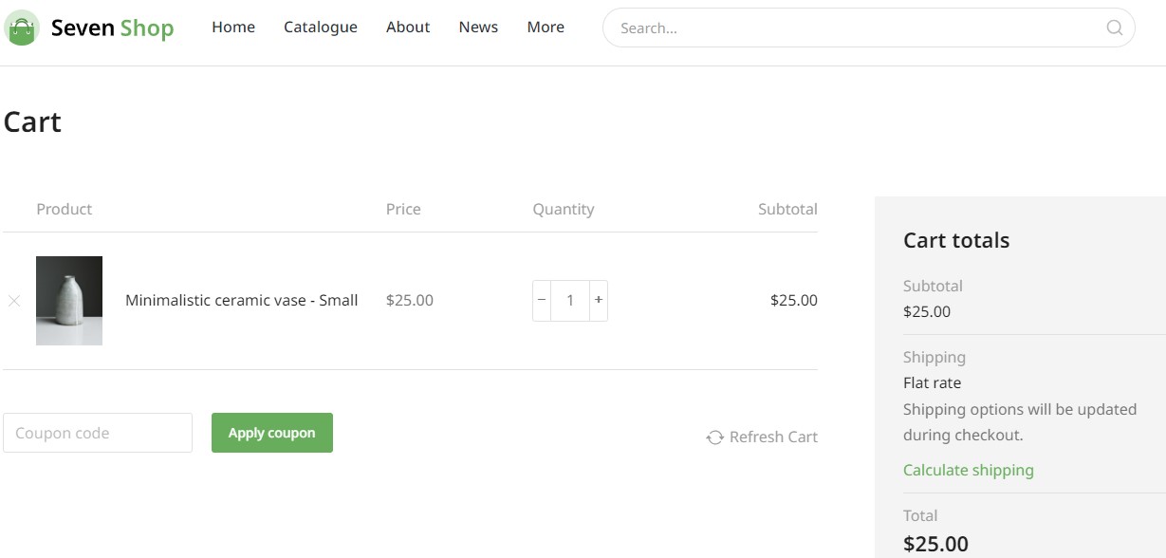Open the Home menu item
This screenshot has height=558, width=1166.
tap(233, 28)
